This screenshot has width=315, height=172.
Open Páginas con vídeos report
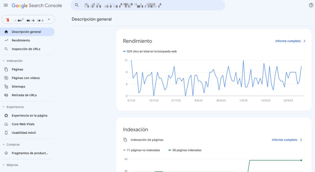pos(26,78)
